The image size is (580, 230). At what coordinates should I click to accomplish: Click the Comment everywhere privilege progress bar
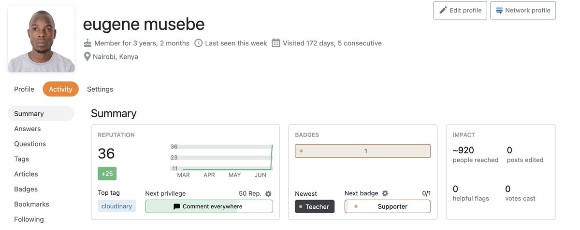point(209,206)
